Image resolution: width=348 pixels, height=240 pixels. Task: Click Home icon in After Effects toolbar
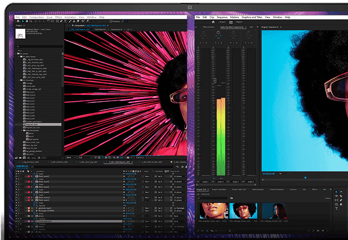coord(18,21)
